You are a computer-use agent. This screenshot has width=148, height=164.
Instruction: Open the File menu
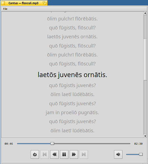pyautogui.click(x=5, y=9)
